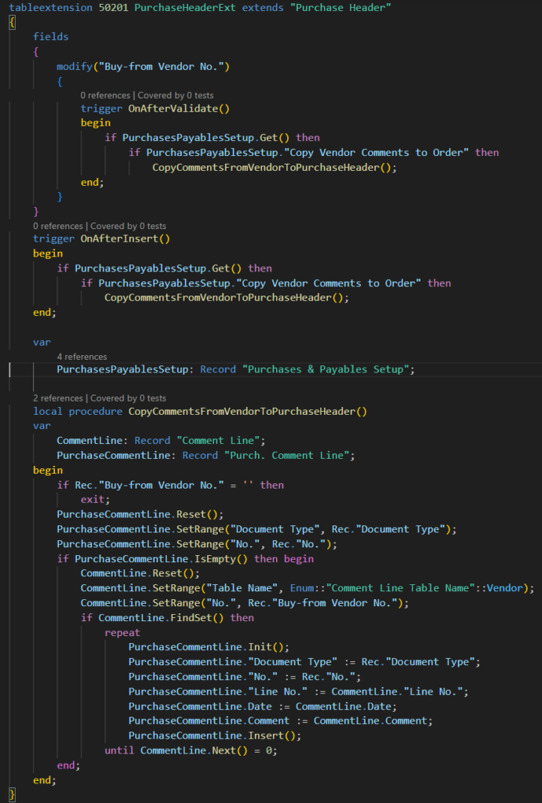Click "Purchases & Payables Setup" record type
Viewport: 542px width, 803px height.
click(328, 369)
